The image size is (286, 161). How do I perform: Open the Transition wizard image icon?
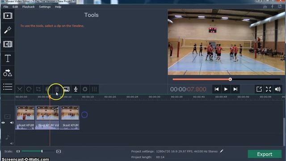[67, 89]
